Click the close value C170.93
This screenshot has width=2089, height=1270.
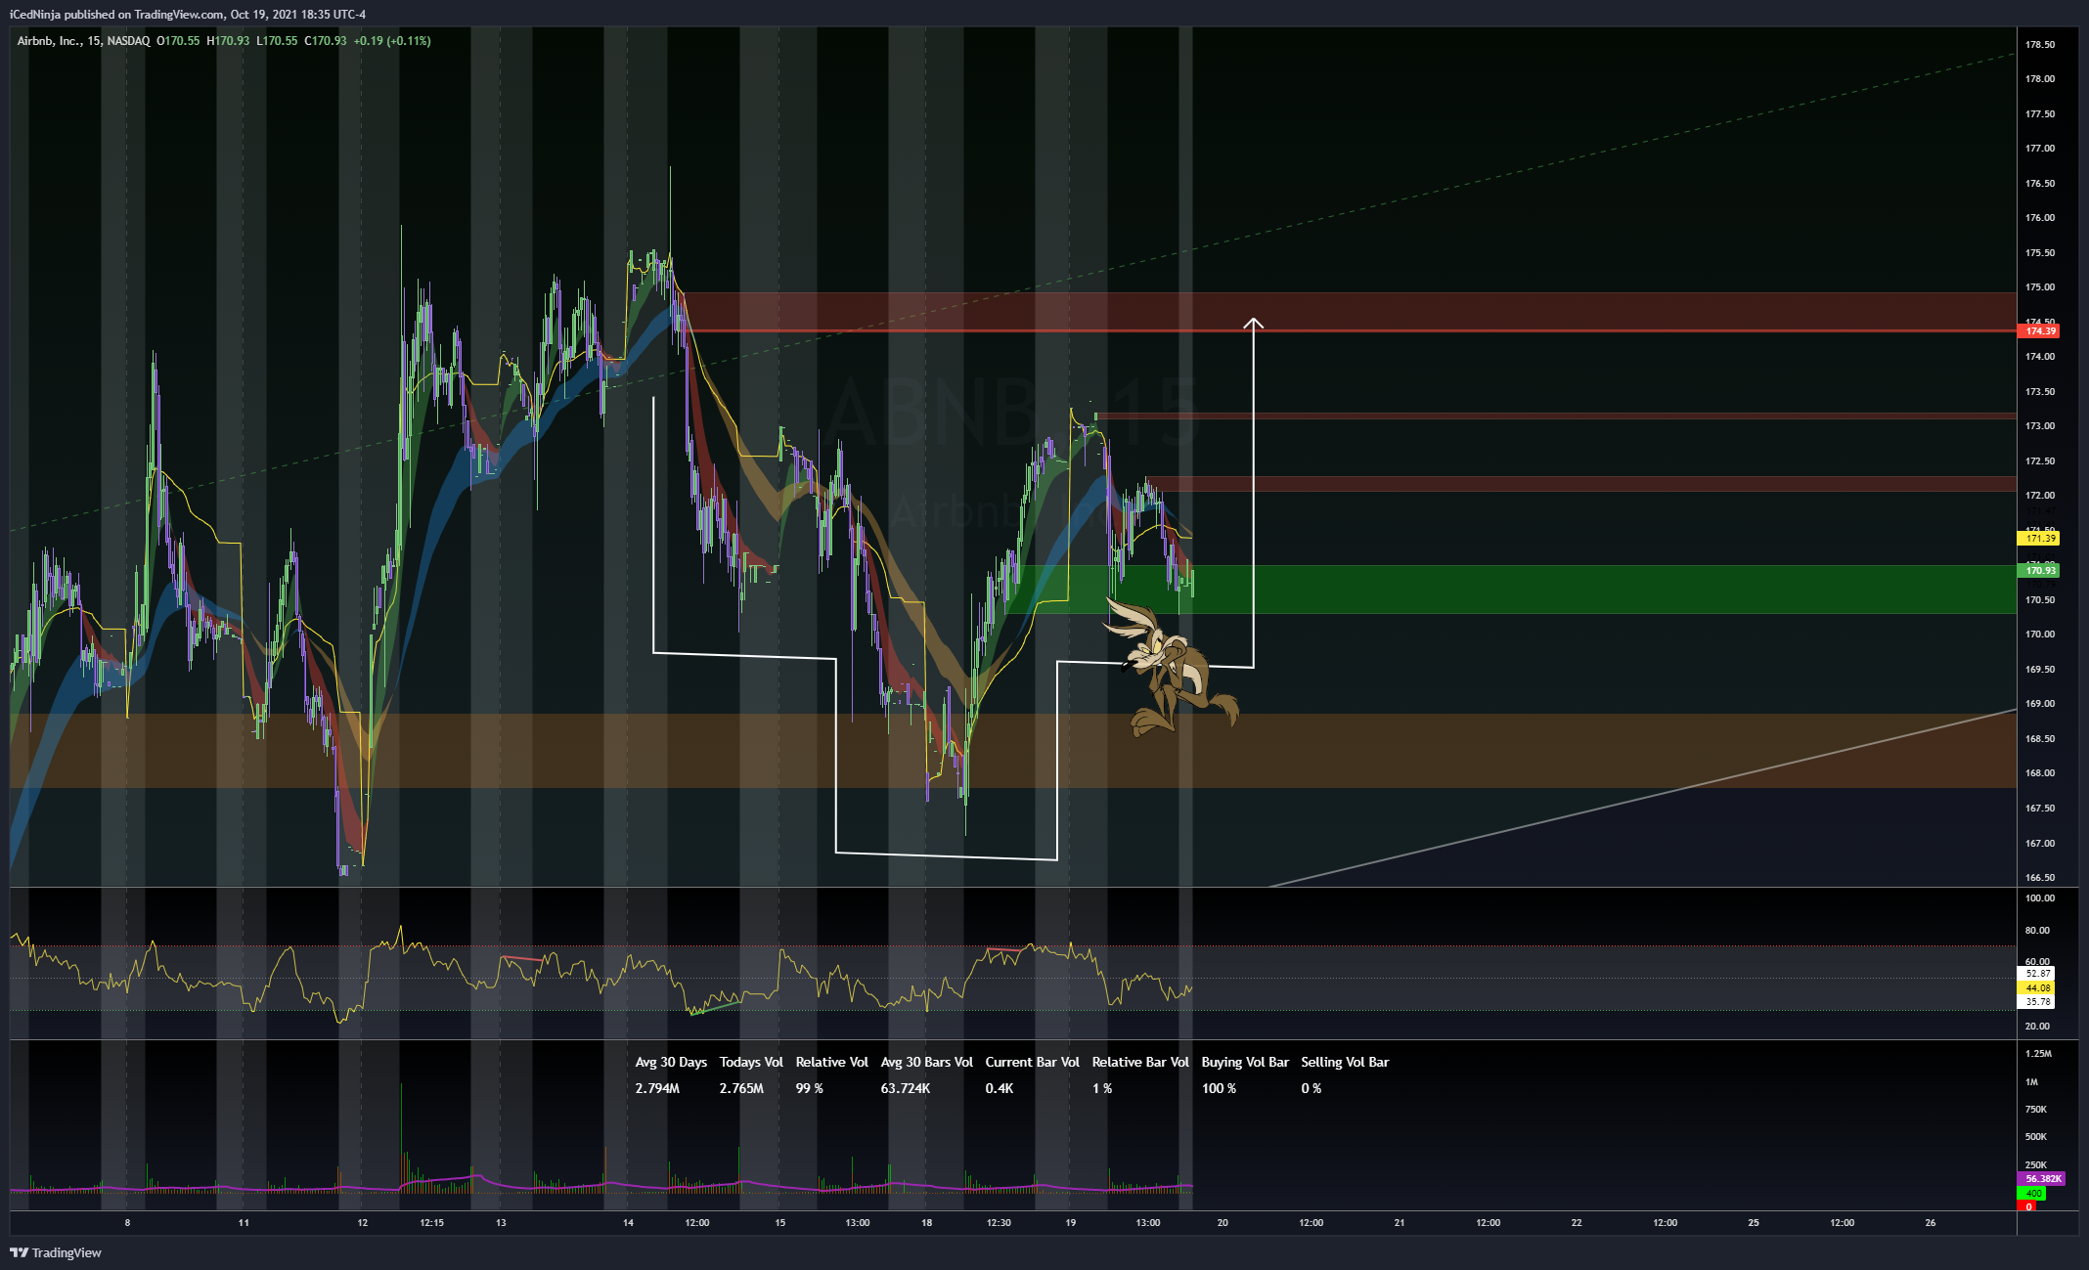326,41
